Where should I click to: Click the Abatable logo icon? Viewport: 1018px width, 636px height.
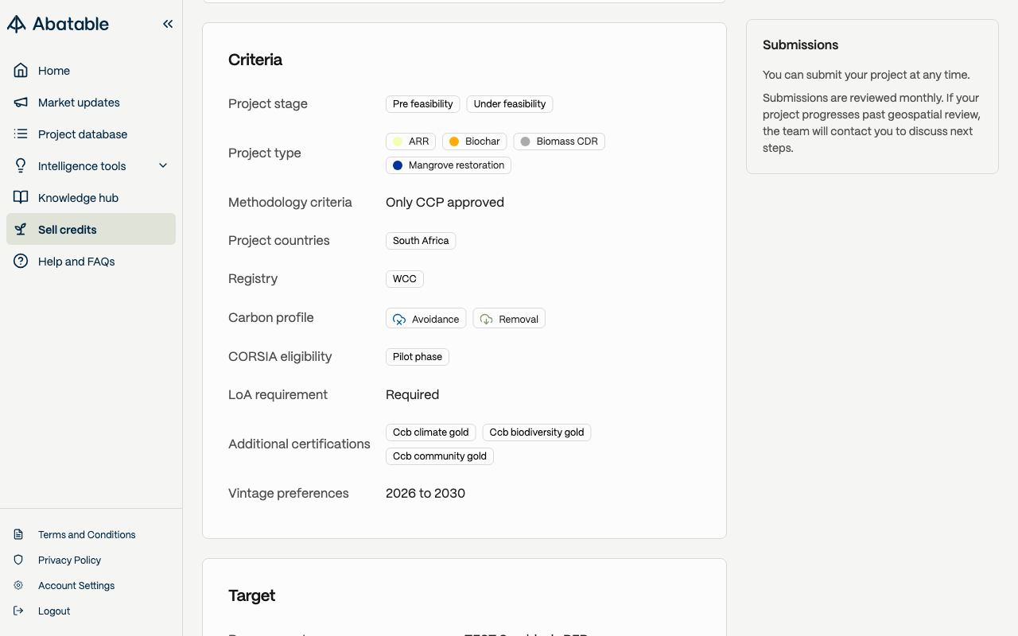[17, 24]
